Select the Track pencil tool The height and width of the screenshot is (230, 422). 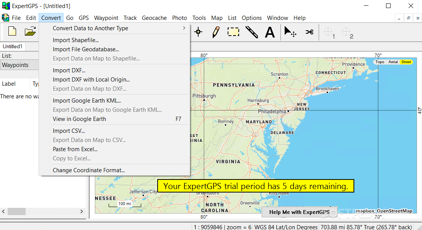coord(216,32)
